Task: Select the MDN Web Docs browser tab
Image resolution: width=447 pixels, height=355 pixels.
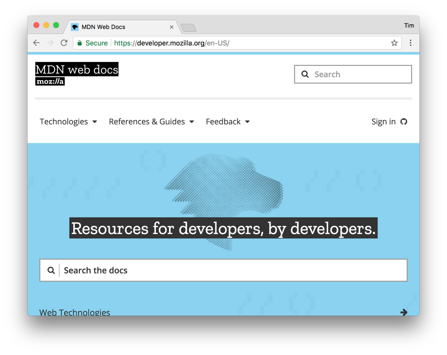Action: 122,27
